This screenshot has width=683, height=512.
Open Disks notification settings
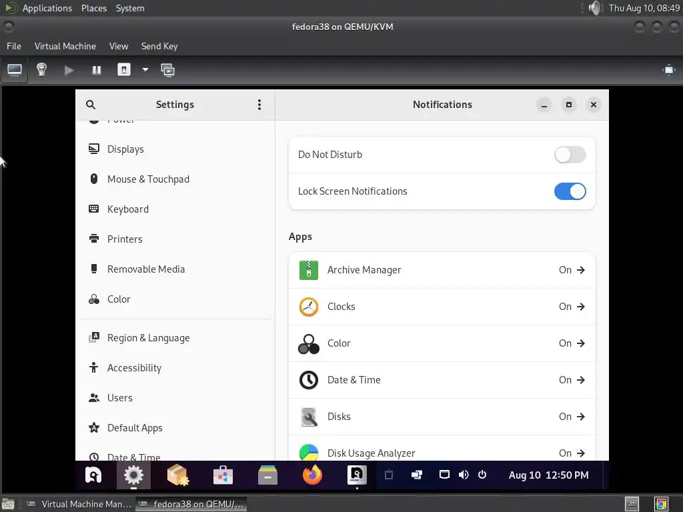click(442, 417)
